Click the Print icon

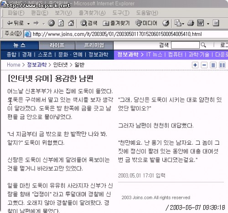[x=191, y=23]
